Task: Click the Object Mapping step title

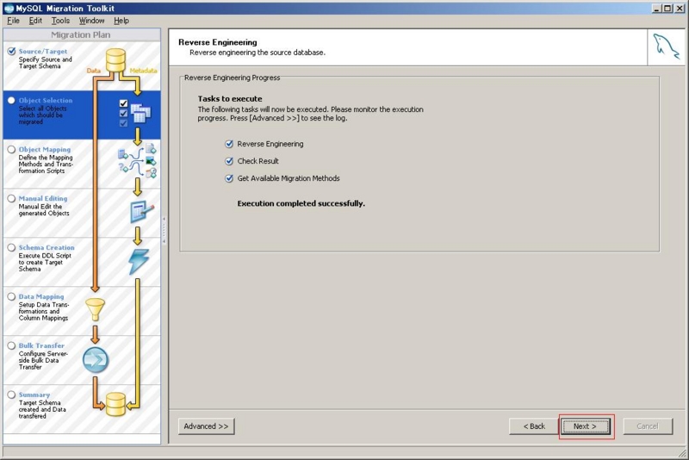Action: (45, 149)
